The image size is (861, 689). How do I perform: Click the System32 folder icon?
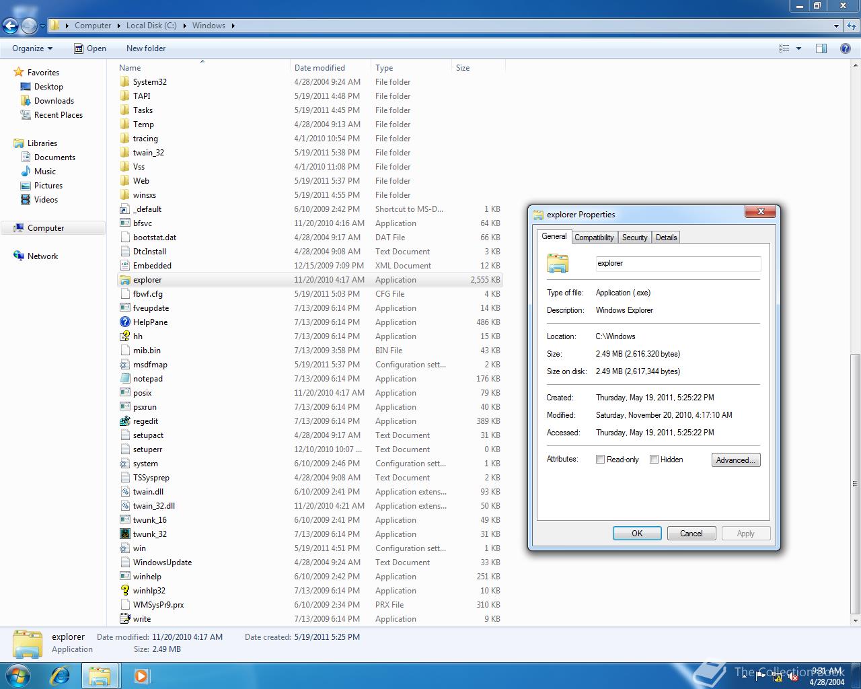(x=124, y=82)
